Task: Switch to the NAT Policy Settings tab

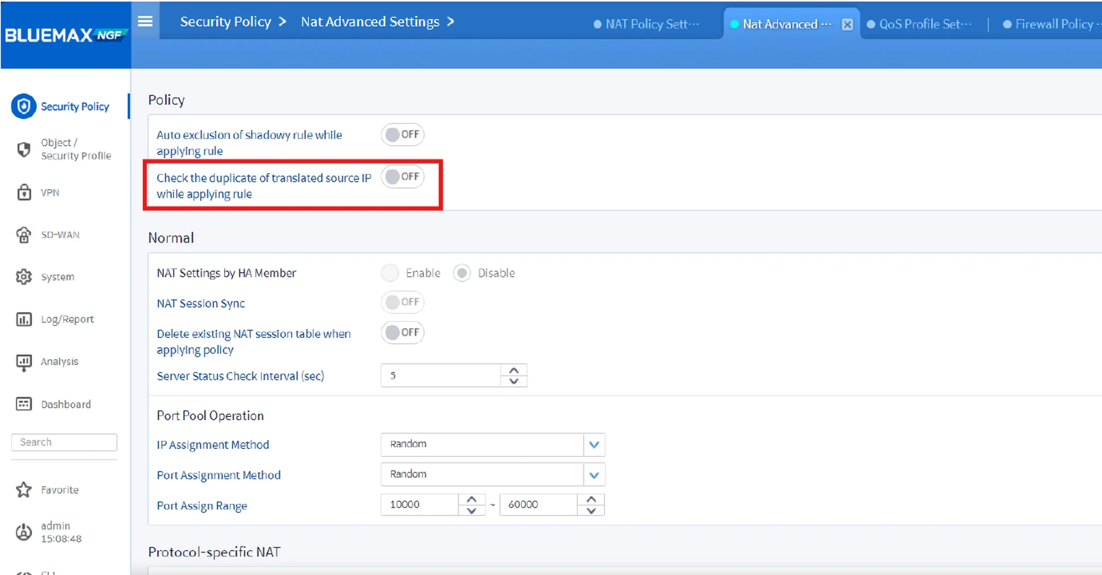Action: 647,24
